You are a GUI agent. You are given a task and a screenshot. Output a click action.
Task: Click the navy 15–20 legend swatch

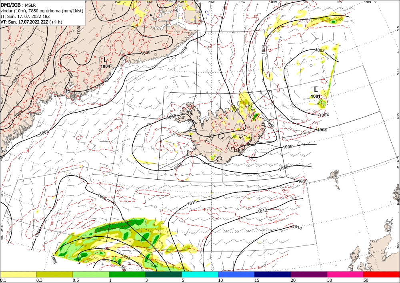click(273, 274)
